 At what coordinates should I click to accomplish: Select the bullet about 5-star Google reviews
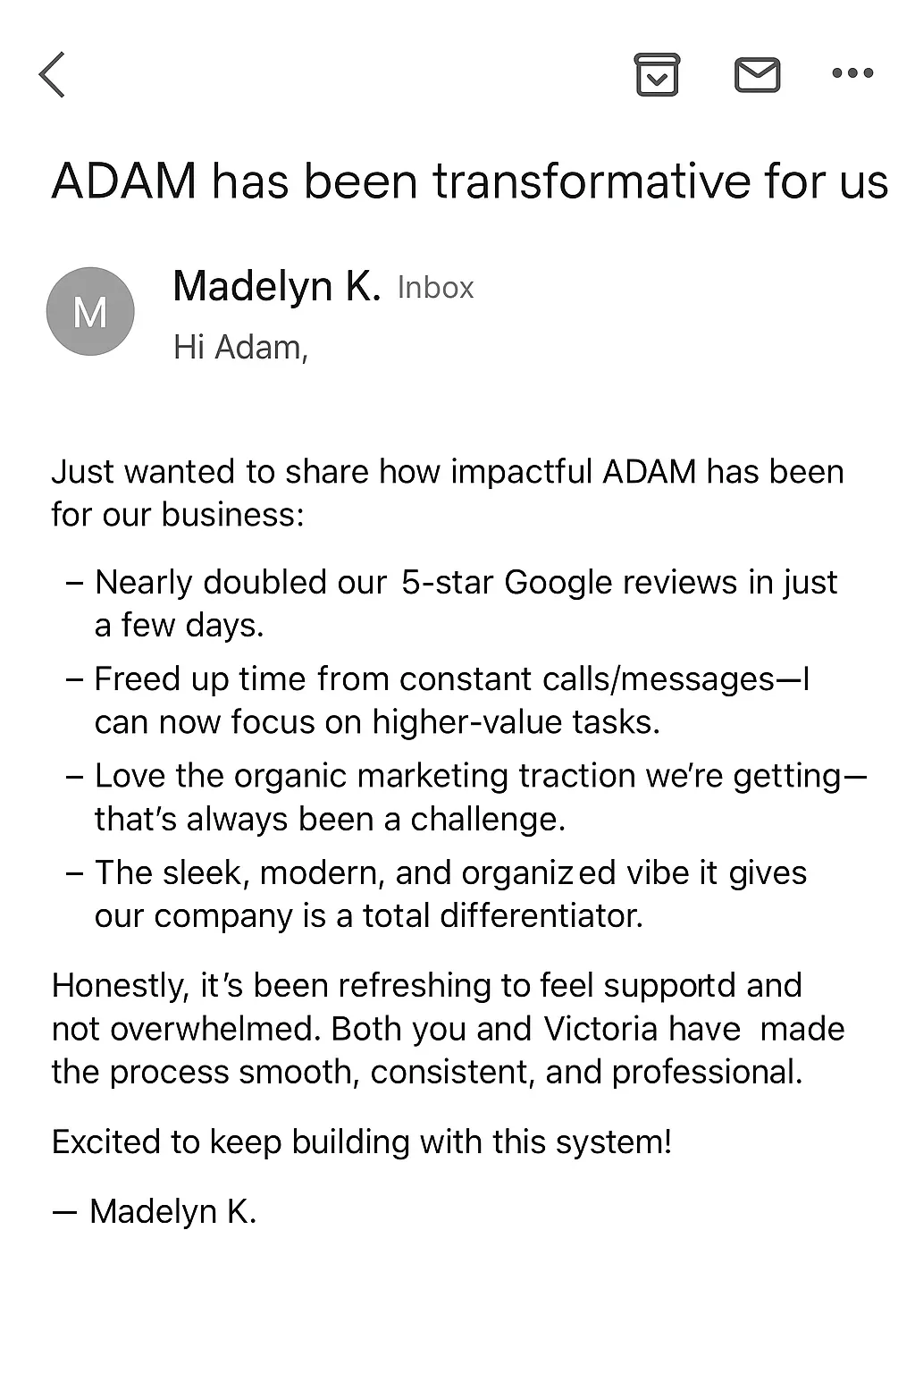452,603
